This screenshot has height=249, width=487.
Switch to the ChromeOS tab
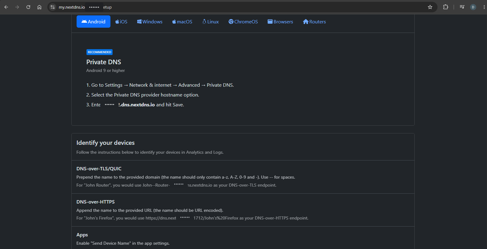click(243, 22)
